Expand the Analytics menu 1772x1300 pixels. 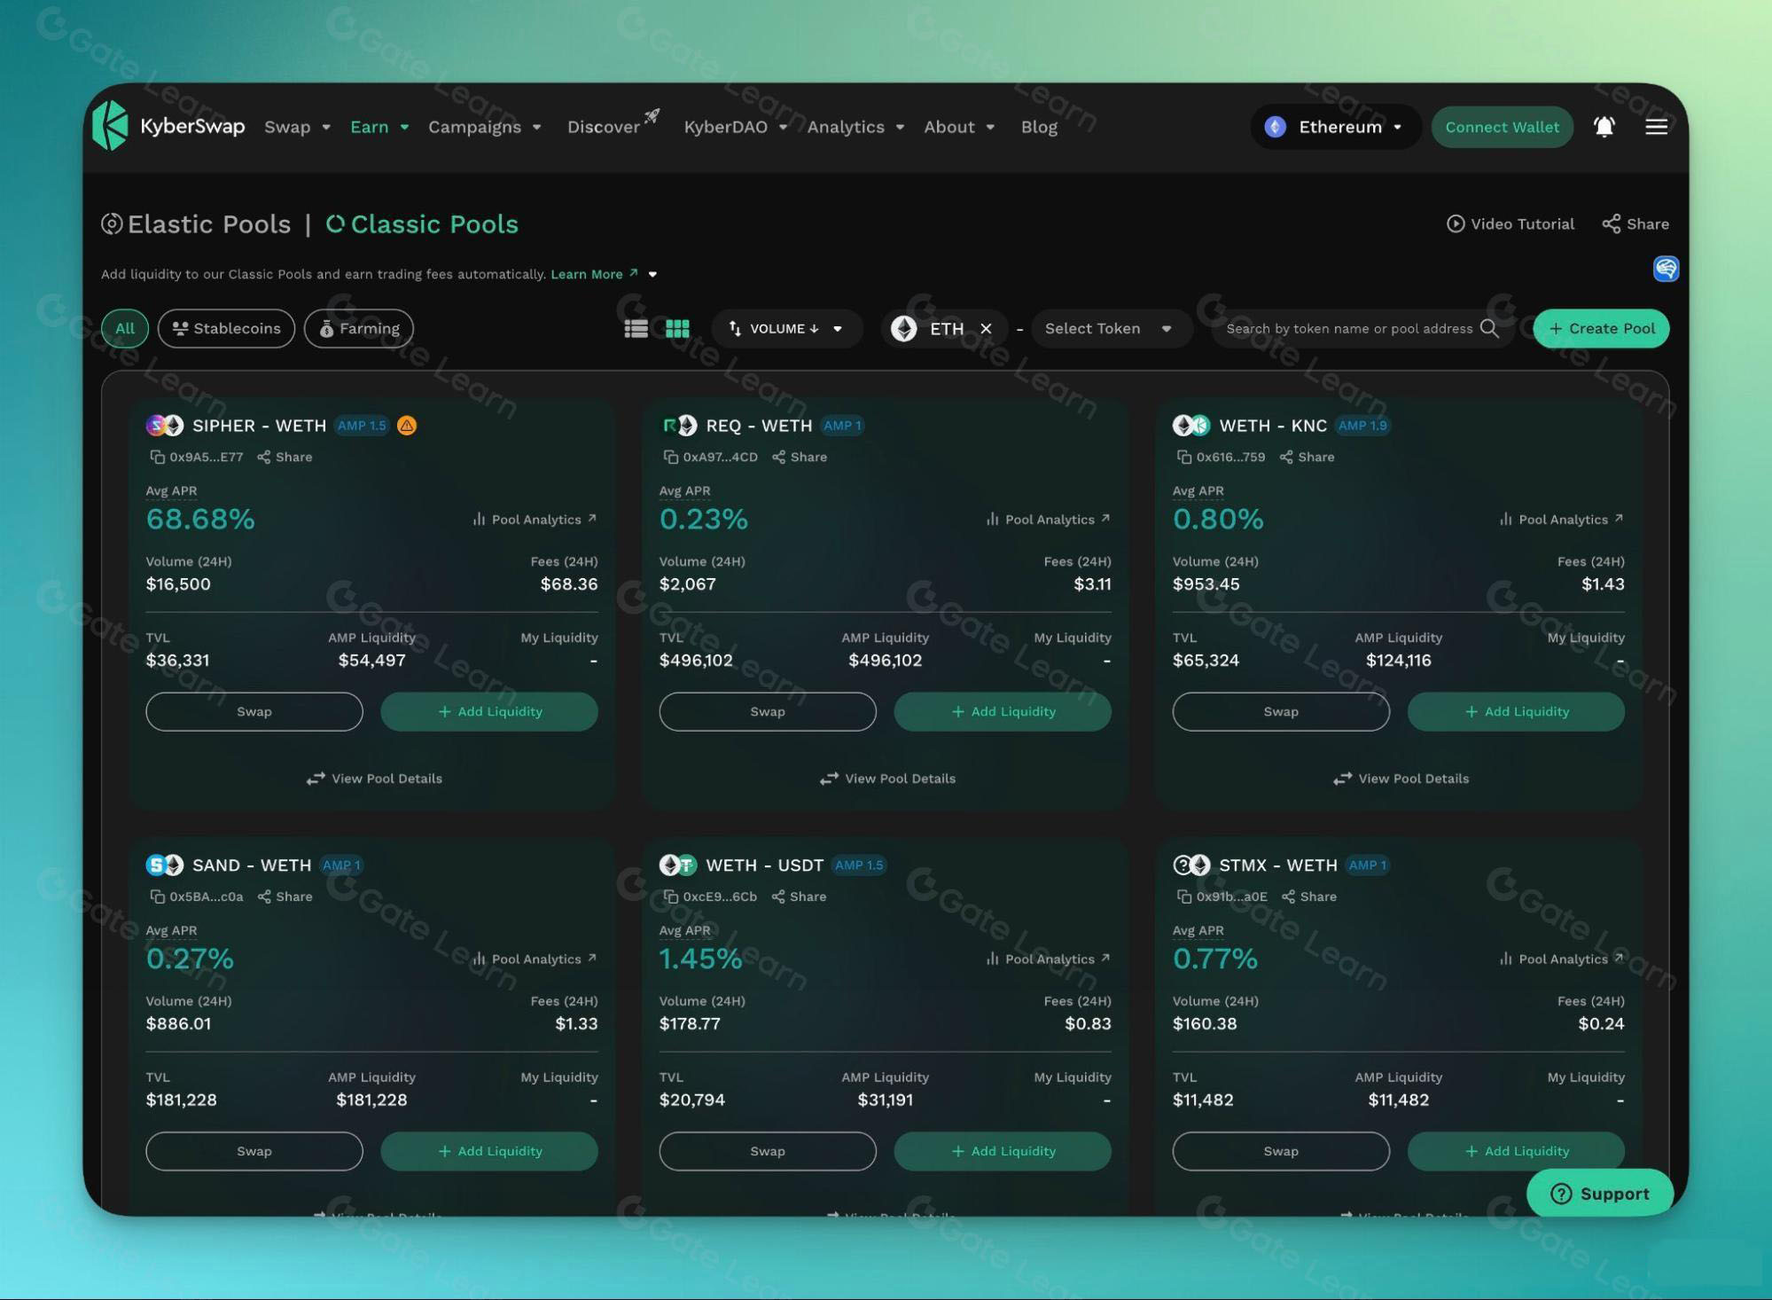855,127
